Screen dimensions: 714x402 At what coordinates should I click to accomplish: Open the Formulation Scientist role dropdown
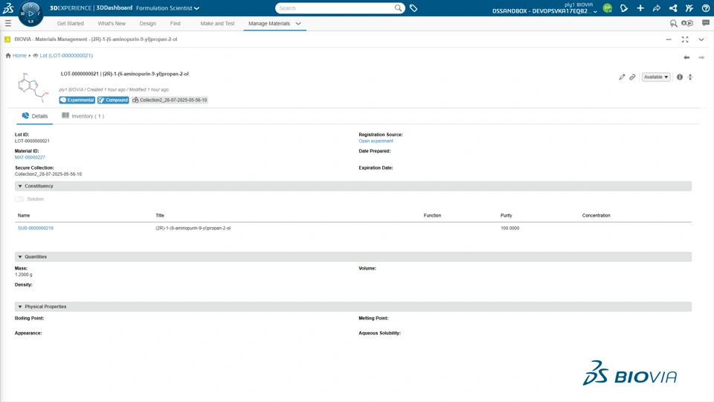tap(167, 8)
